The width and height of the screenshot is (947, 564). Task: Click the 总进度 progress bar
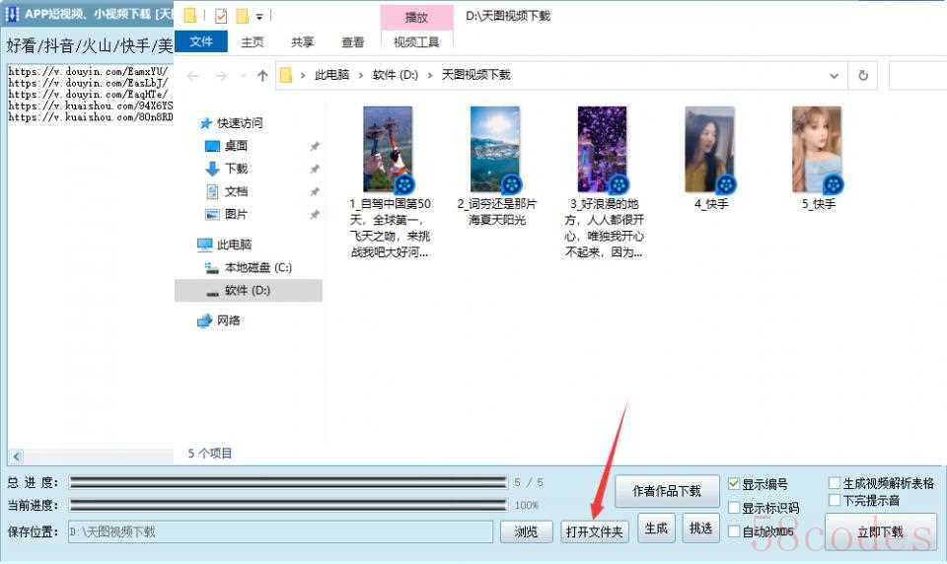point(288,482)
